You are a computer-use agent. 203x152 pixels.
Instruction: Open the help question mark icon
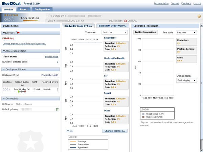click(x=199, y=16)
